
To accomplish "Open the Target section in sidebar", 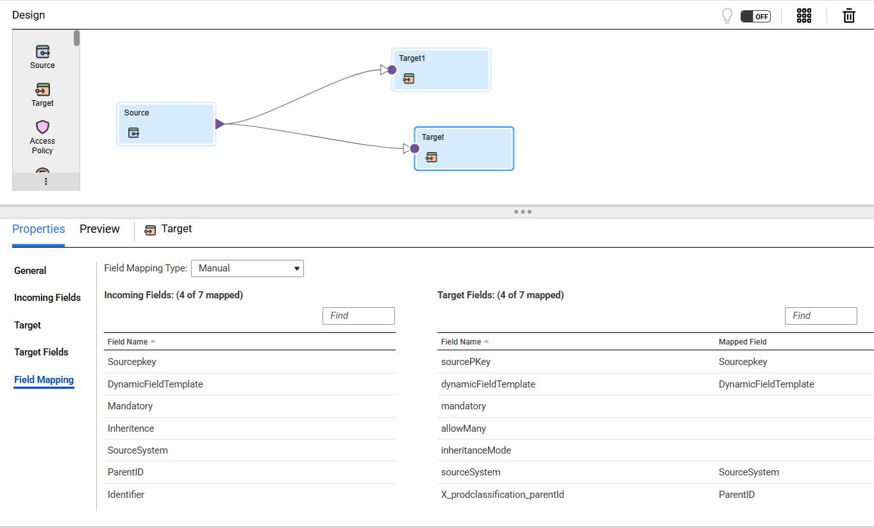I will (x=28, y=325).
